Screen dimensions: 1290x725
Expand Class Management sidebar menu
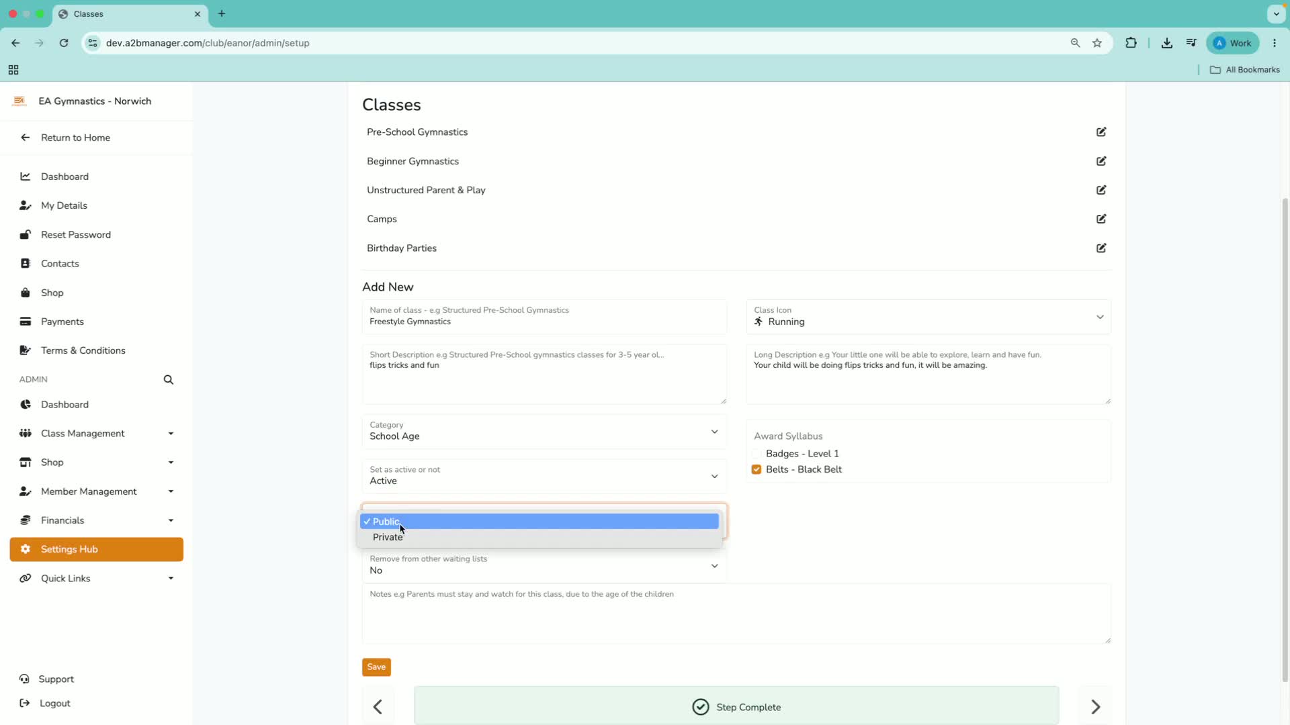point(97,434)
